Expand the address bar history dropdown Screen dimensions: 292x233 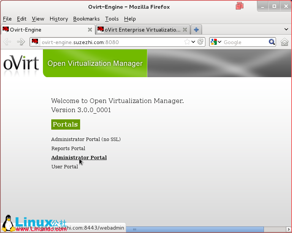coord(193,42)
